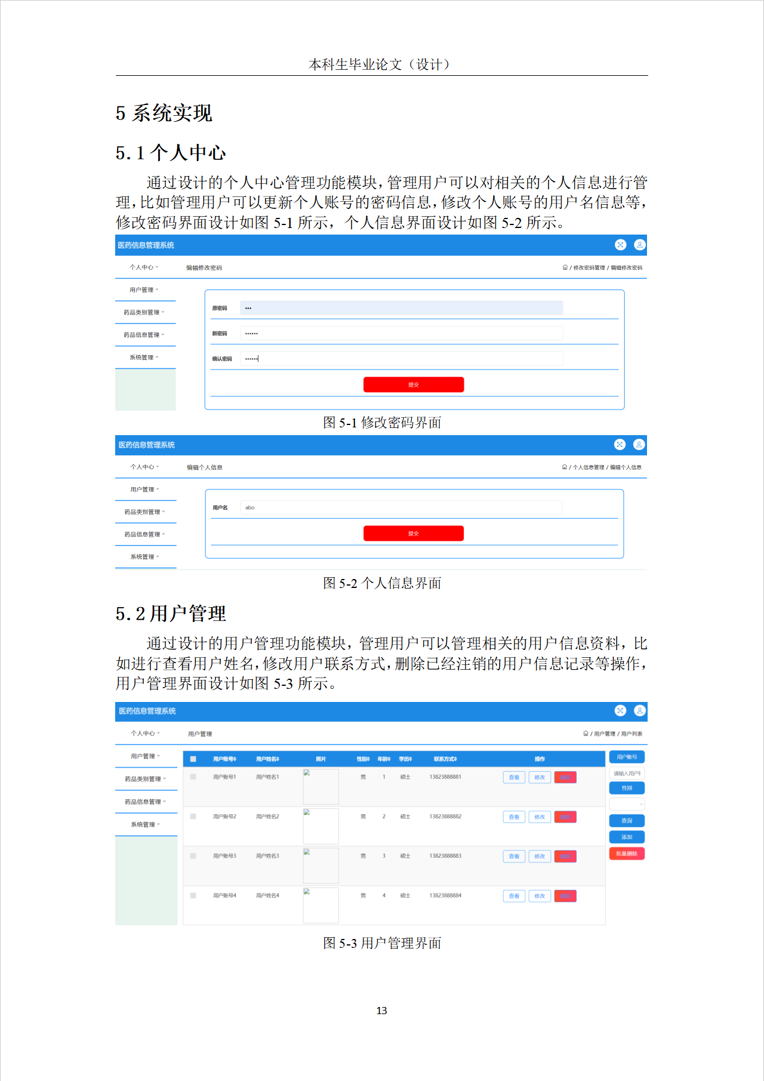Sort table by 联系方式 column header
The height and width of the screenshot is (1081, 764).
(x=445, y=759)
